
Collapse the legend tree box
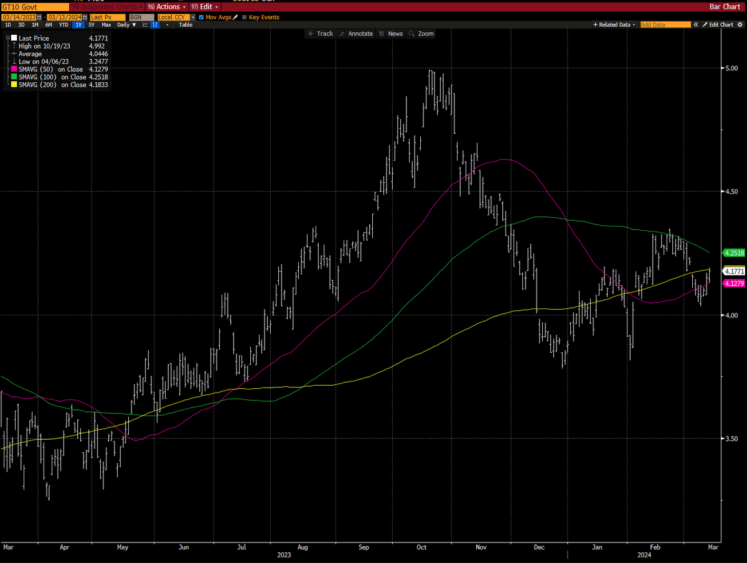8,38
